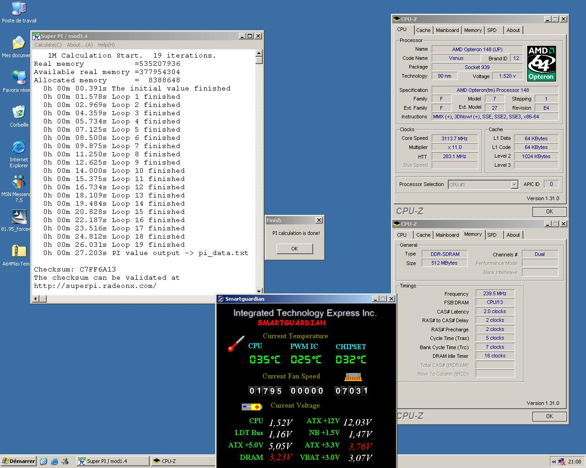Image resolution: width=586 pixels, height=468 pixels.
Task: Click the FSB:DRAM CPU/13 field
Action: coord(495,302)
